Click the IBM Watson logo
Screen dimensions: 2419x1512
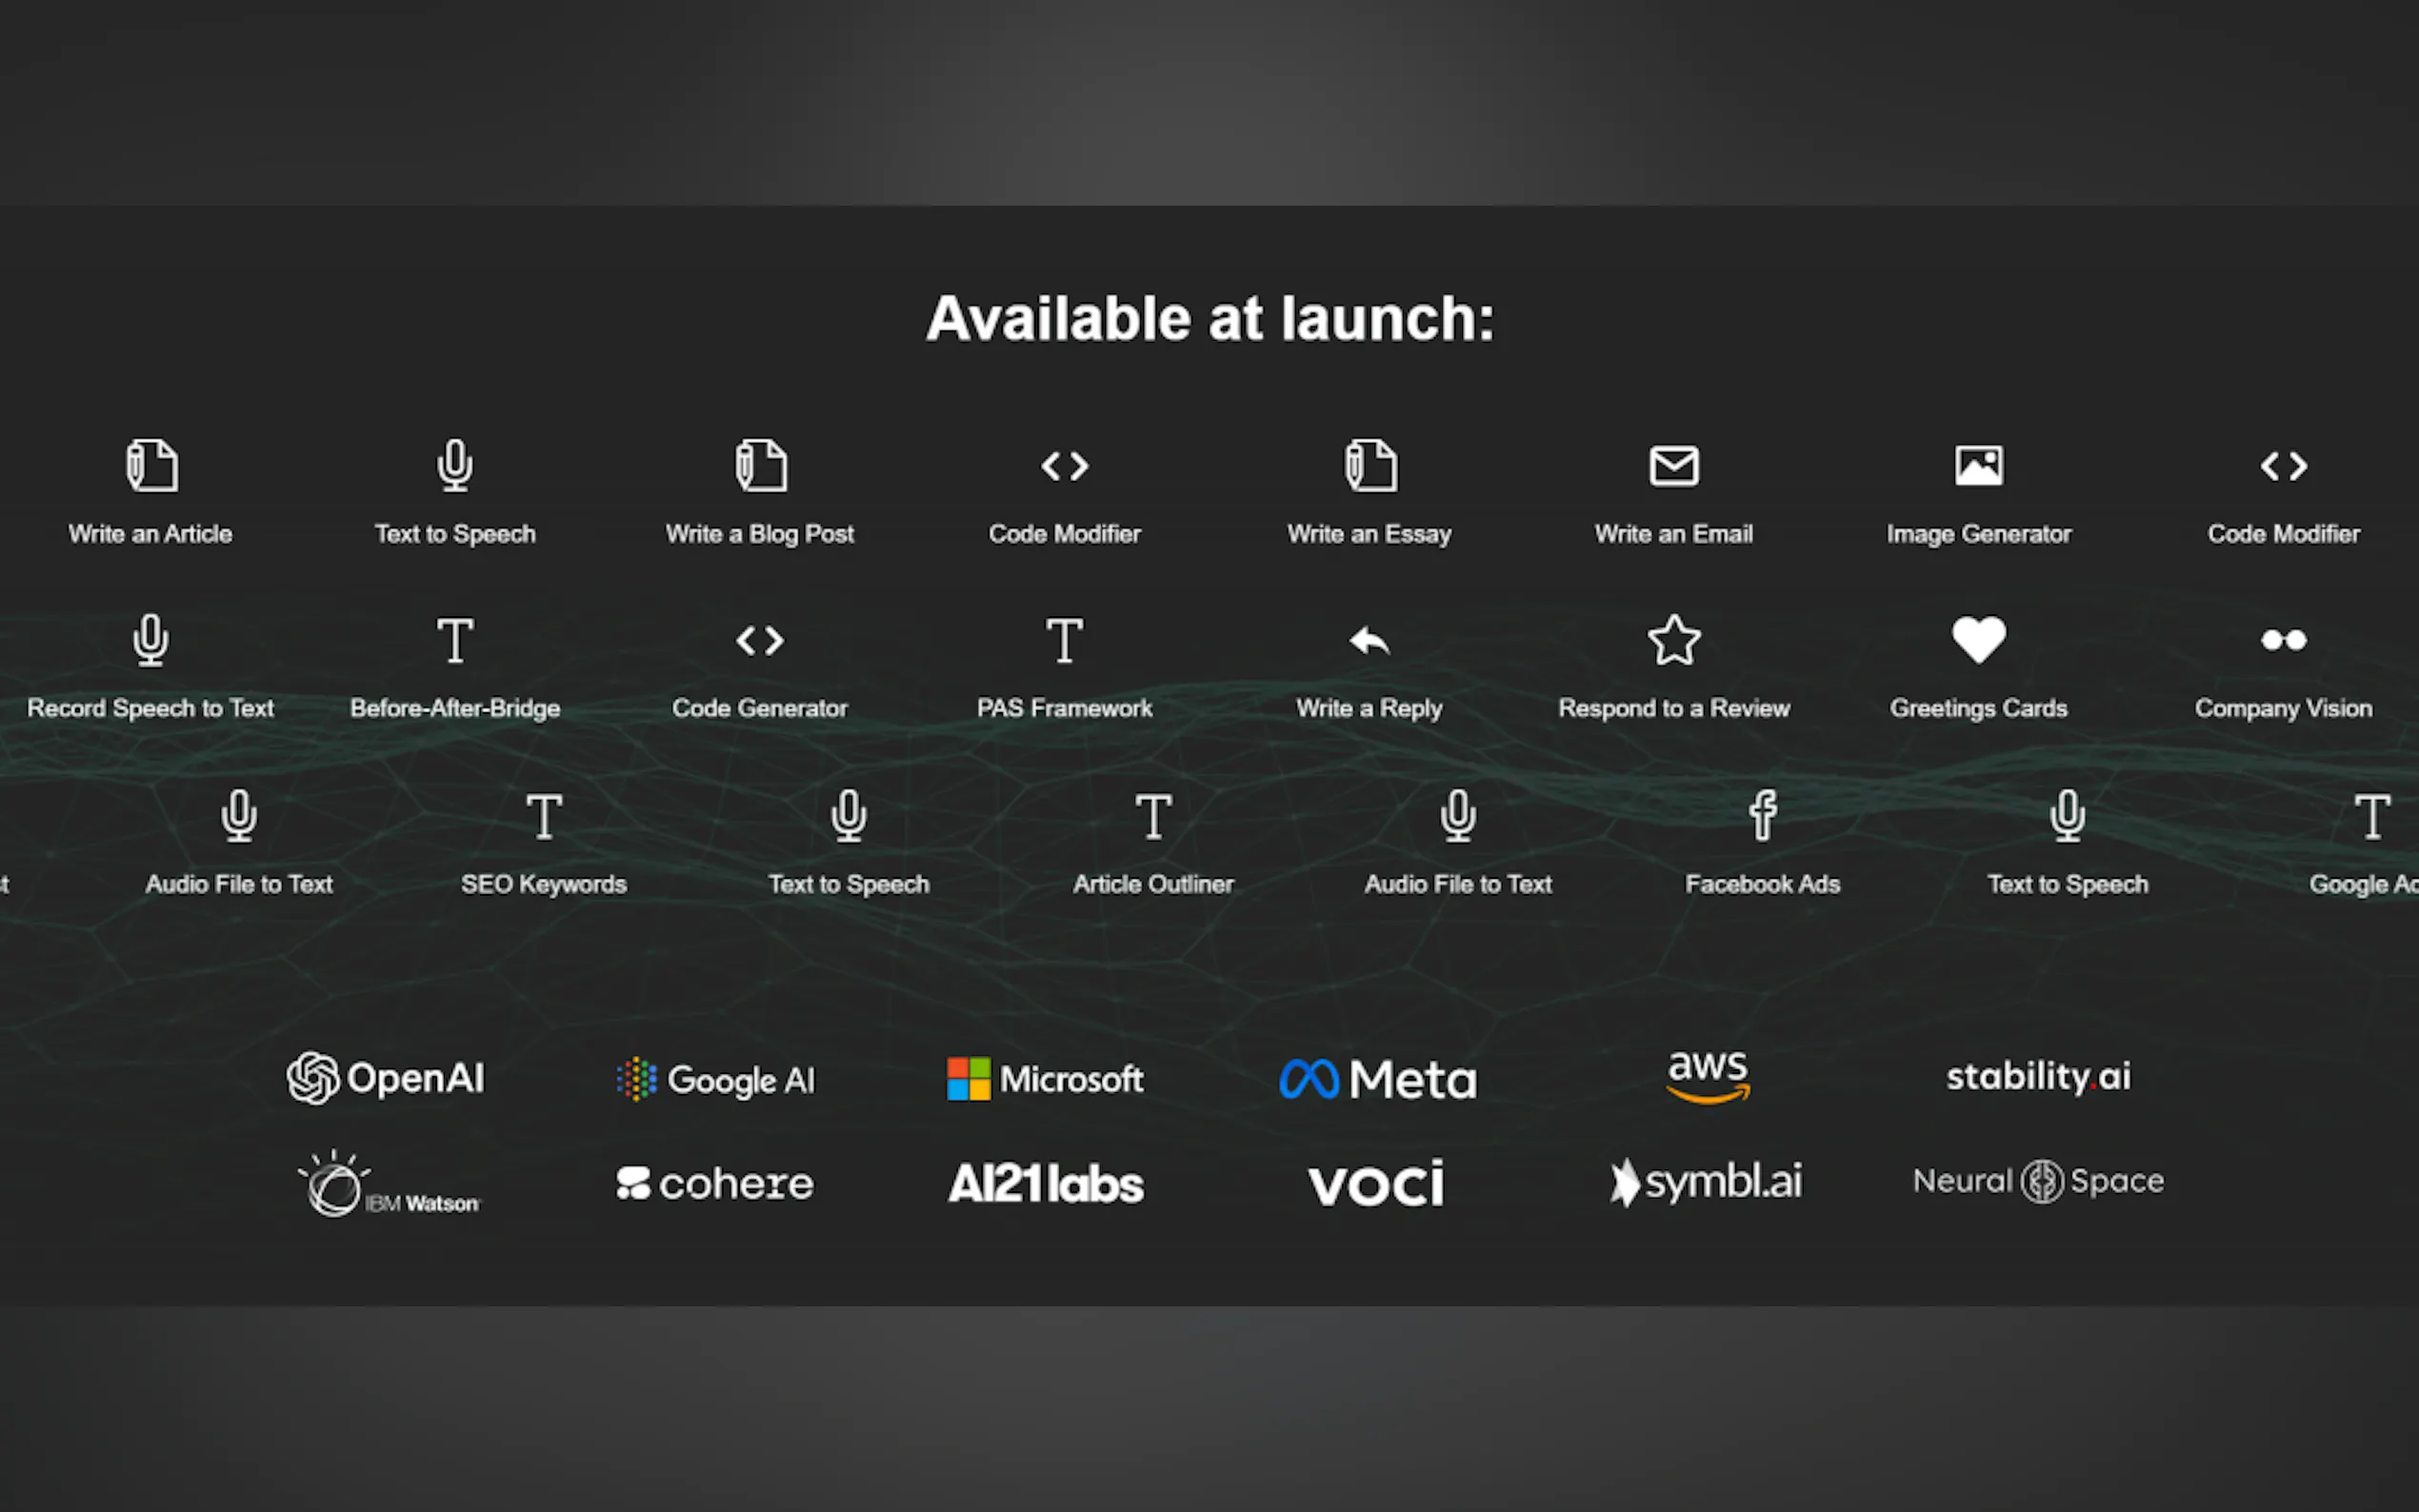pos(389,1184)
